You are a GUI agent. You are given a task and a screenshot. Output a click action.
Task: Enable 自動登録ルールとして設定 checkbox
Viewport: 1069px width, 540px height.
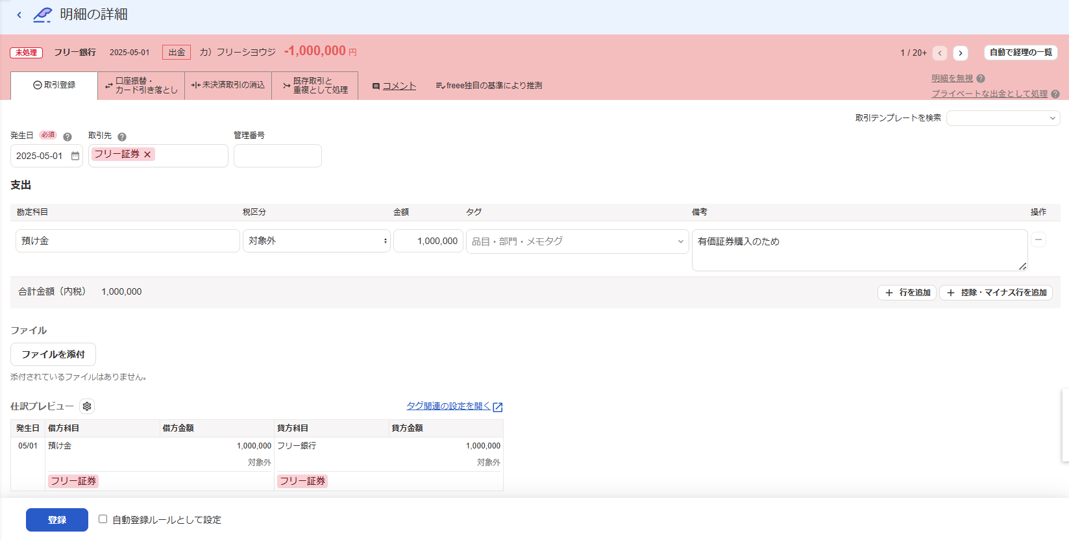click(103, 519)
